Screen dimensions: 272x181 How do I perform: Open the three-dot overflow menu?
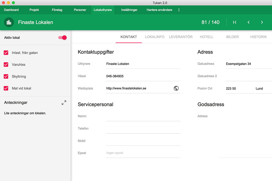[179, 10]
